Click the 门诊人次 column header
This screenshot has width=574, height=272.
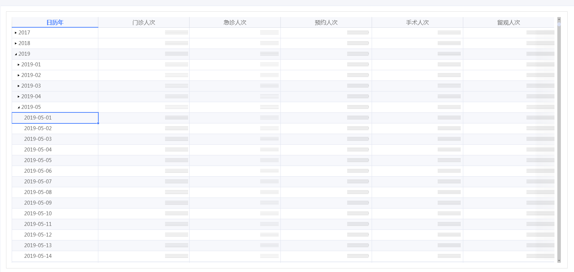[144, 22]
